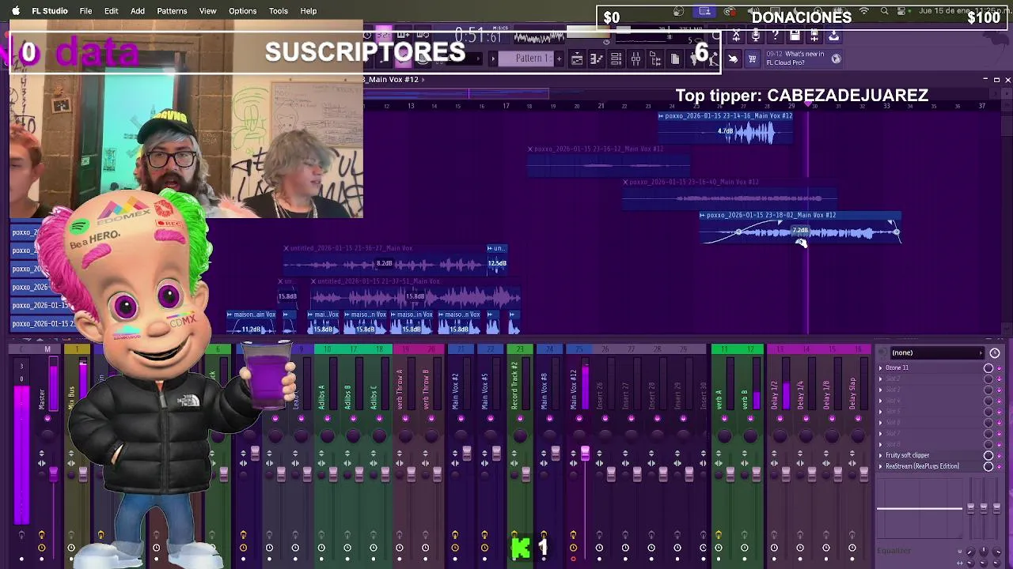Open the Apple menu icon
The image size is (1013, 569).
click(x=15, y=11)
